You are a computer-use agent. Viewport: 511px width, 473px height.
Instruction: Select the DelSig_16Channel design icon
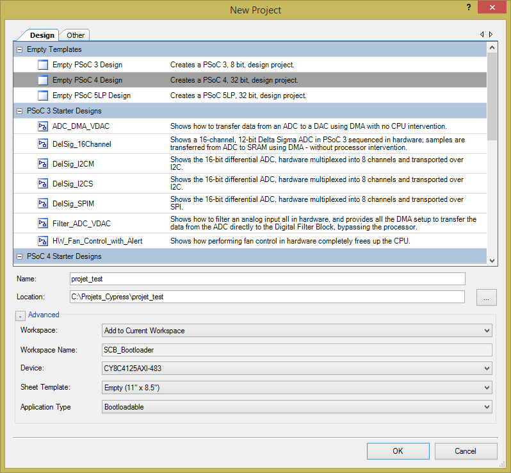pyautogui.click(x=43, y=144)
